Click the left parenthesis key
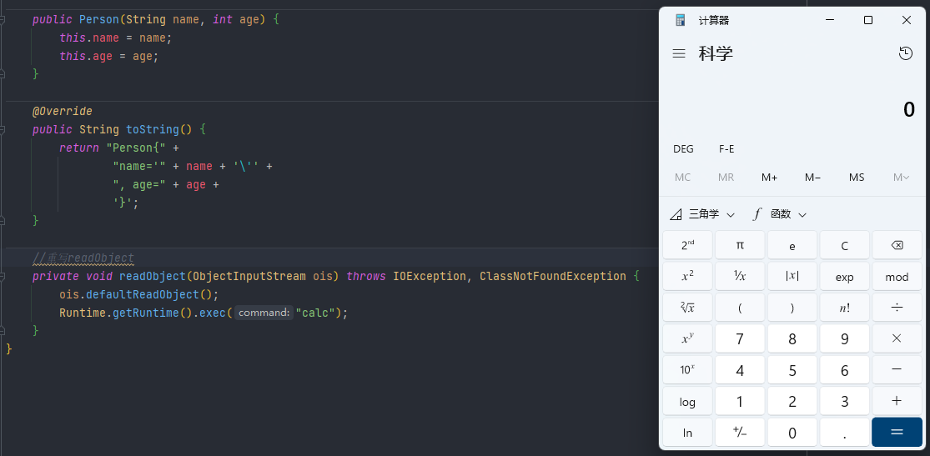The width and height of the screenshot is (930, 456). pyautogui.click(x=740, y=307)
